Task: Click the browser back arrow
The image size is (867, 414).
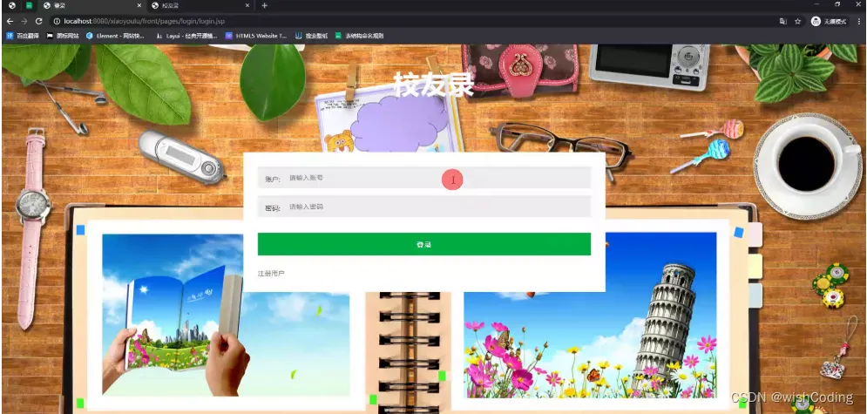Action: tap(10, 21)
